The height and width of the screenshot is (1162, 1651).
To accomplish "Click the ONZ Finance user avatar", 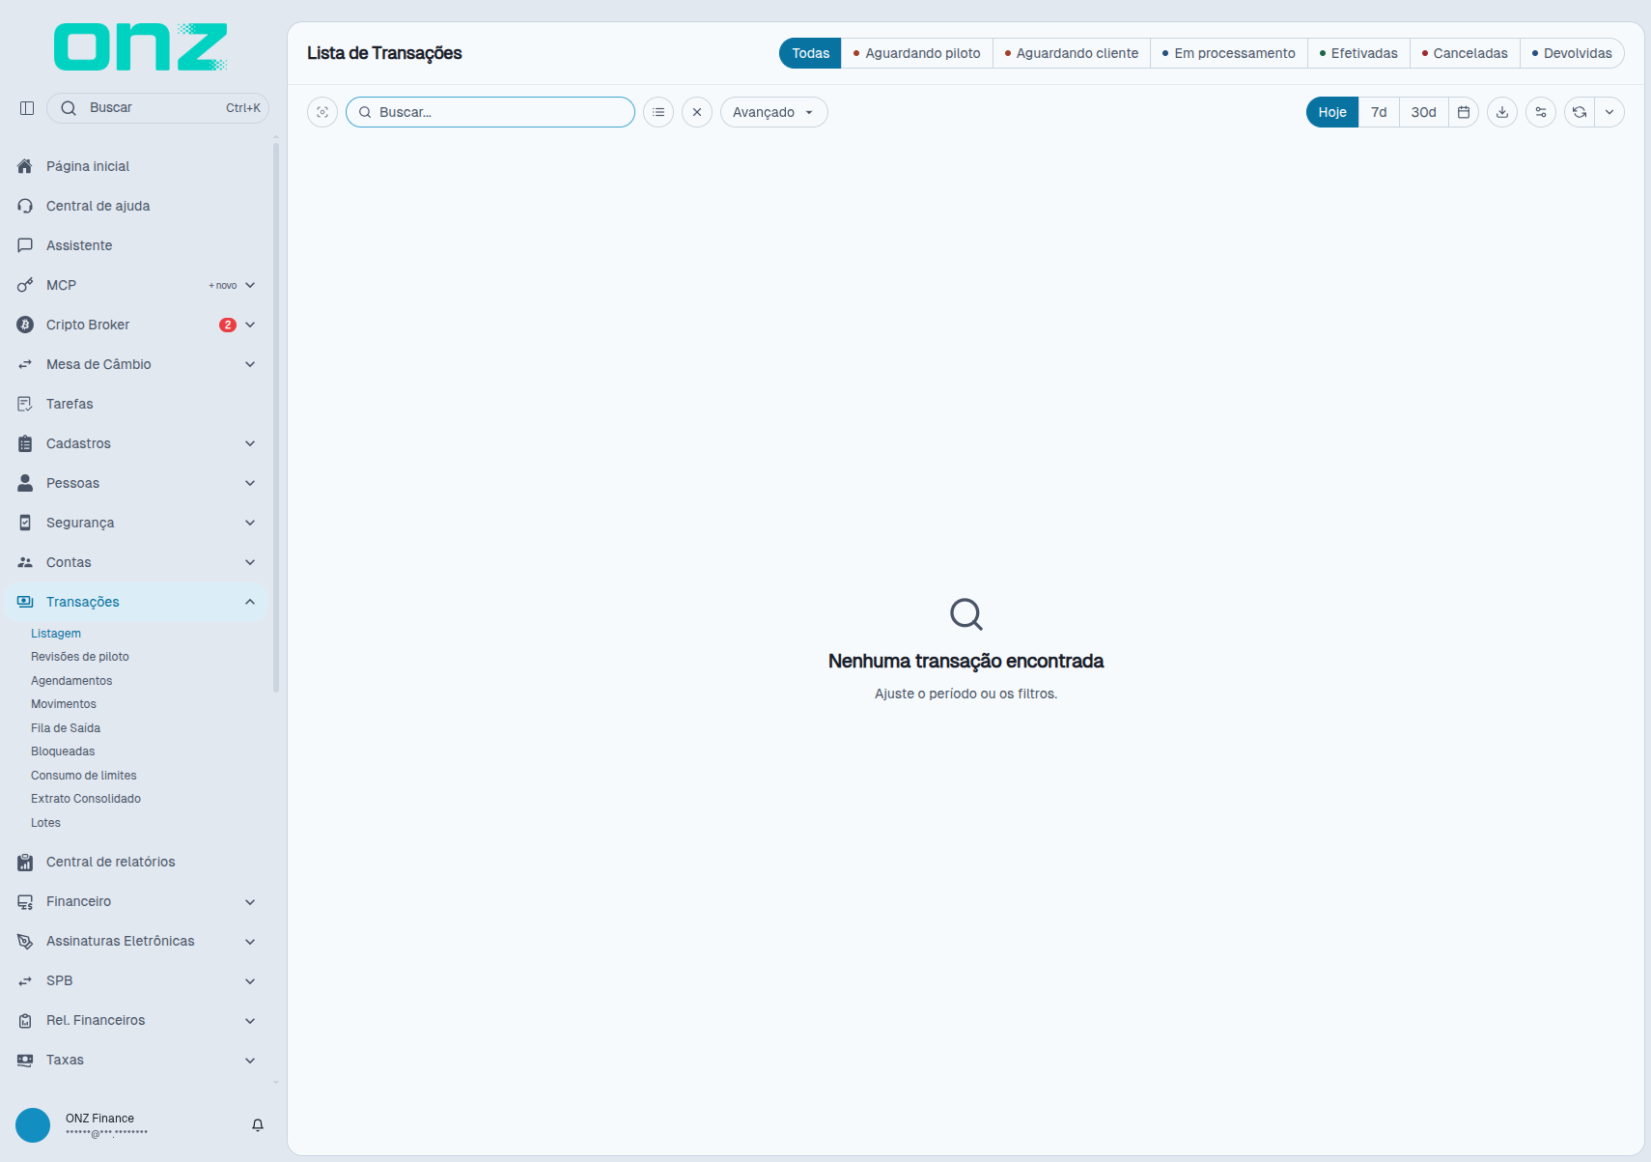I will coord(33,1125).
